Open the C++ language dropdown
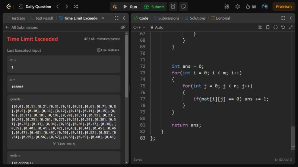The width and height of the screenshot is (298, 167). pos(139,27)
